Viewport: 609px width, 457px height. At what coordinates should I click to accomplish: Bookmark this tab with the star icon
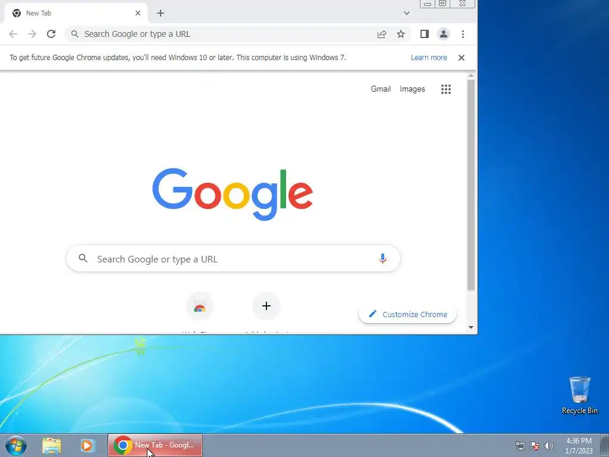[x=401, y=34]
